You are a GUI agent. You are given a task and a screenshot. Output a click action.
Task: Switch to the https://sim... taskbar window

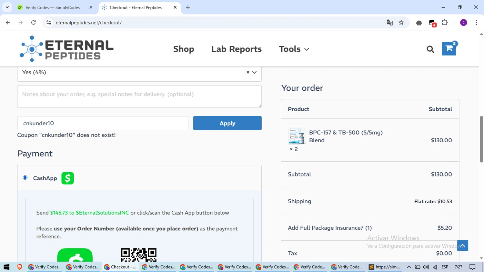[x=385, y=267]
